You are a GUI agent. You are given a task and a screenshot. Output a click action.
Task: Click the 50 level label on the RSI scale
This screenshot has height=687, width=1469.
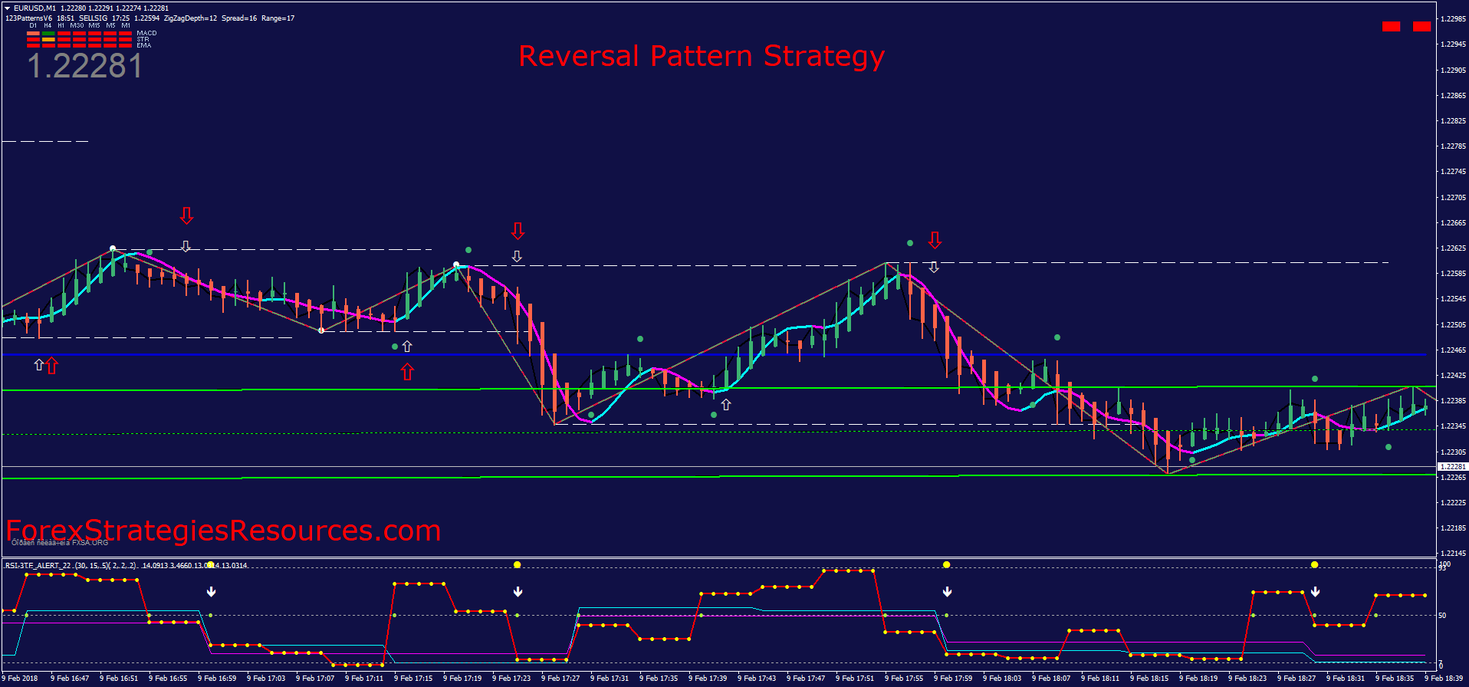point(1442,616)
